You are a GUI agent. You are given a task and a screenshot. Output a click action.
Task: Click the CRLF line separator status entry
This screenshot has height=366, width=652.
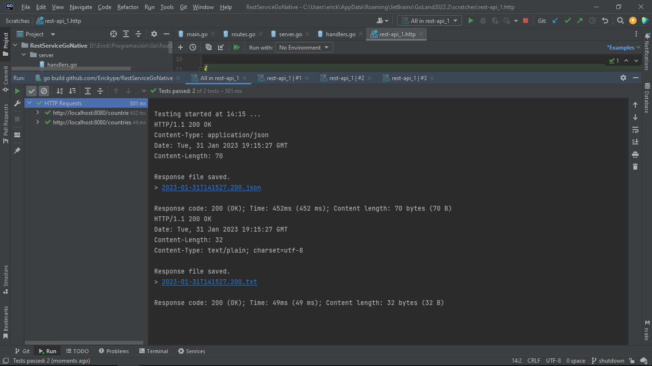[x=534, y=361]
